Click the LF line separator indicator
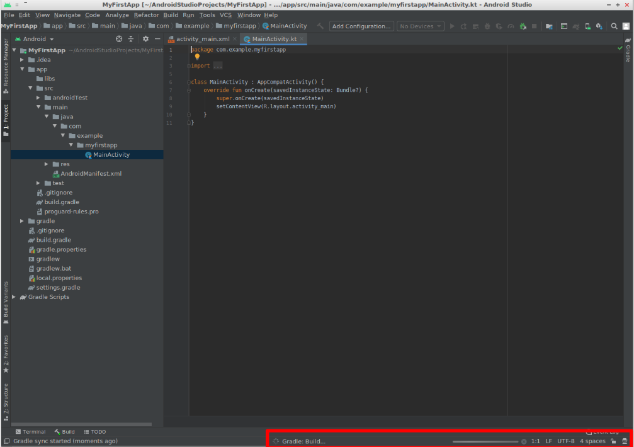 (x=548, y=441)
